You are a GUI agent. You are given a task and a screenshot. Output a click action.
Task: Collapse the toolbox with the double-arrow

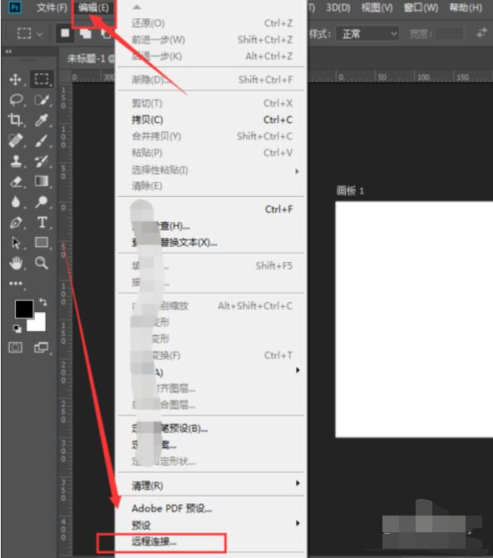(x=8, y=52)
